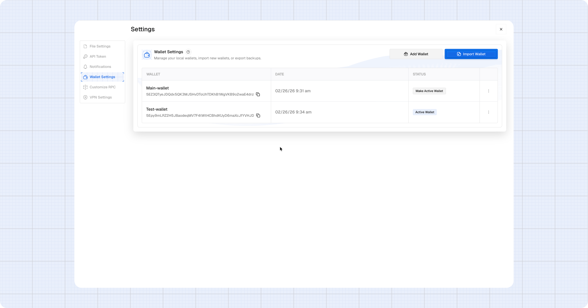Image resolution: width=588 pixels, height=308 pixels.
Task: Click the wallet icon beside Wallet Settings title
Action: 147,55
